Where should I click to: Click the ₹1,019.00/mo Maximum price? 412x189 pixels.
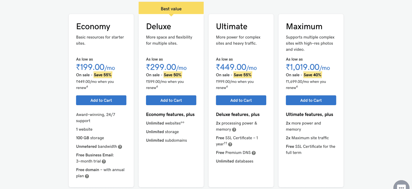[x=308, y=67]
